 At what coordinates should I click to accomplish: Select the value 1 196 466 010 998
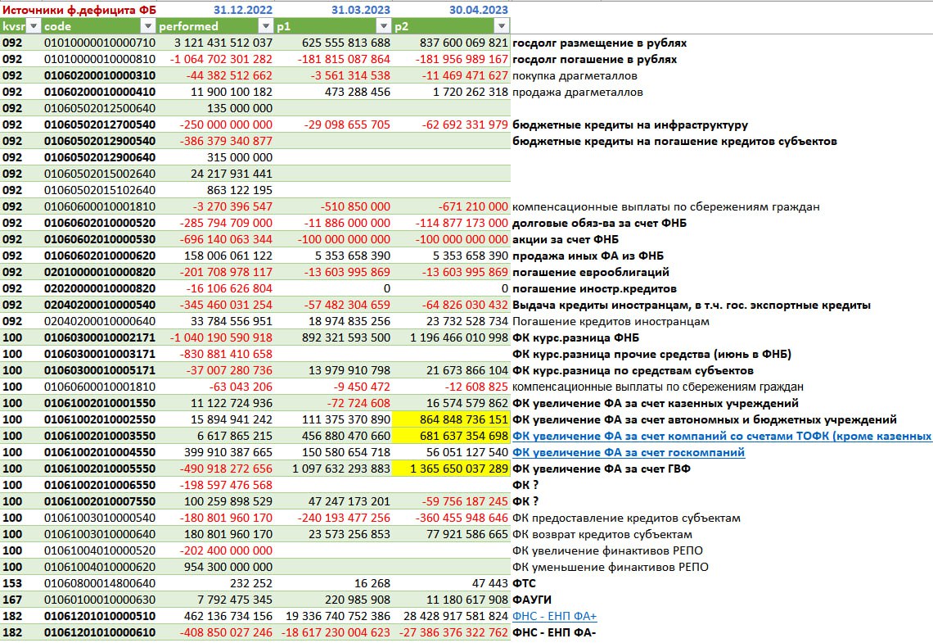459,337
